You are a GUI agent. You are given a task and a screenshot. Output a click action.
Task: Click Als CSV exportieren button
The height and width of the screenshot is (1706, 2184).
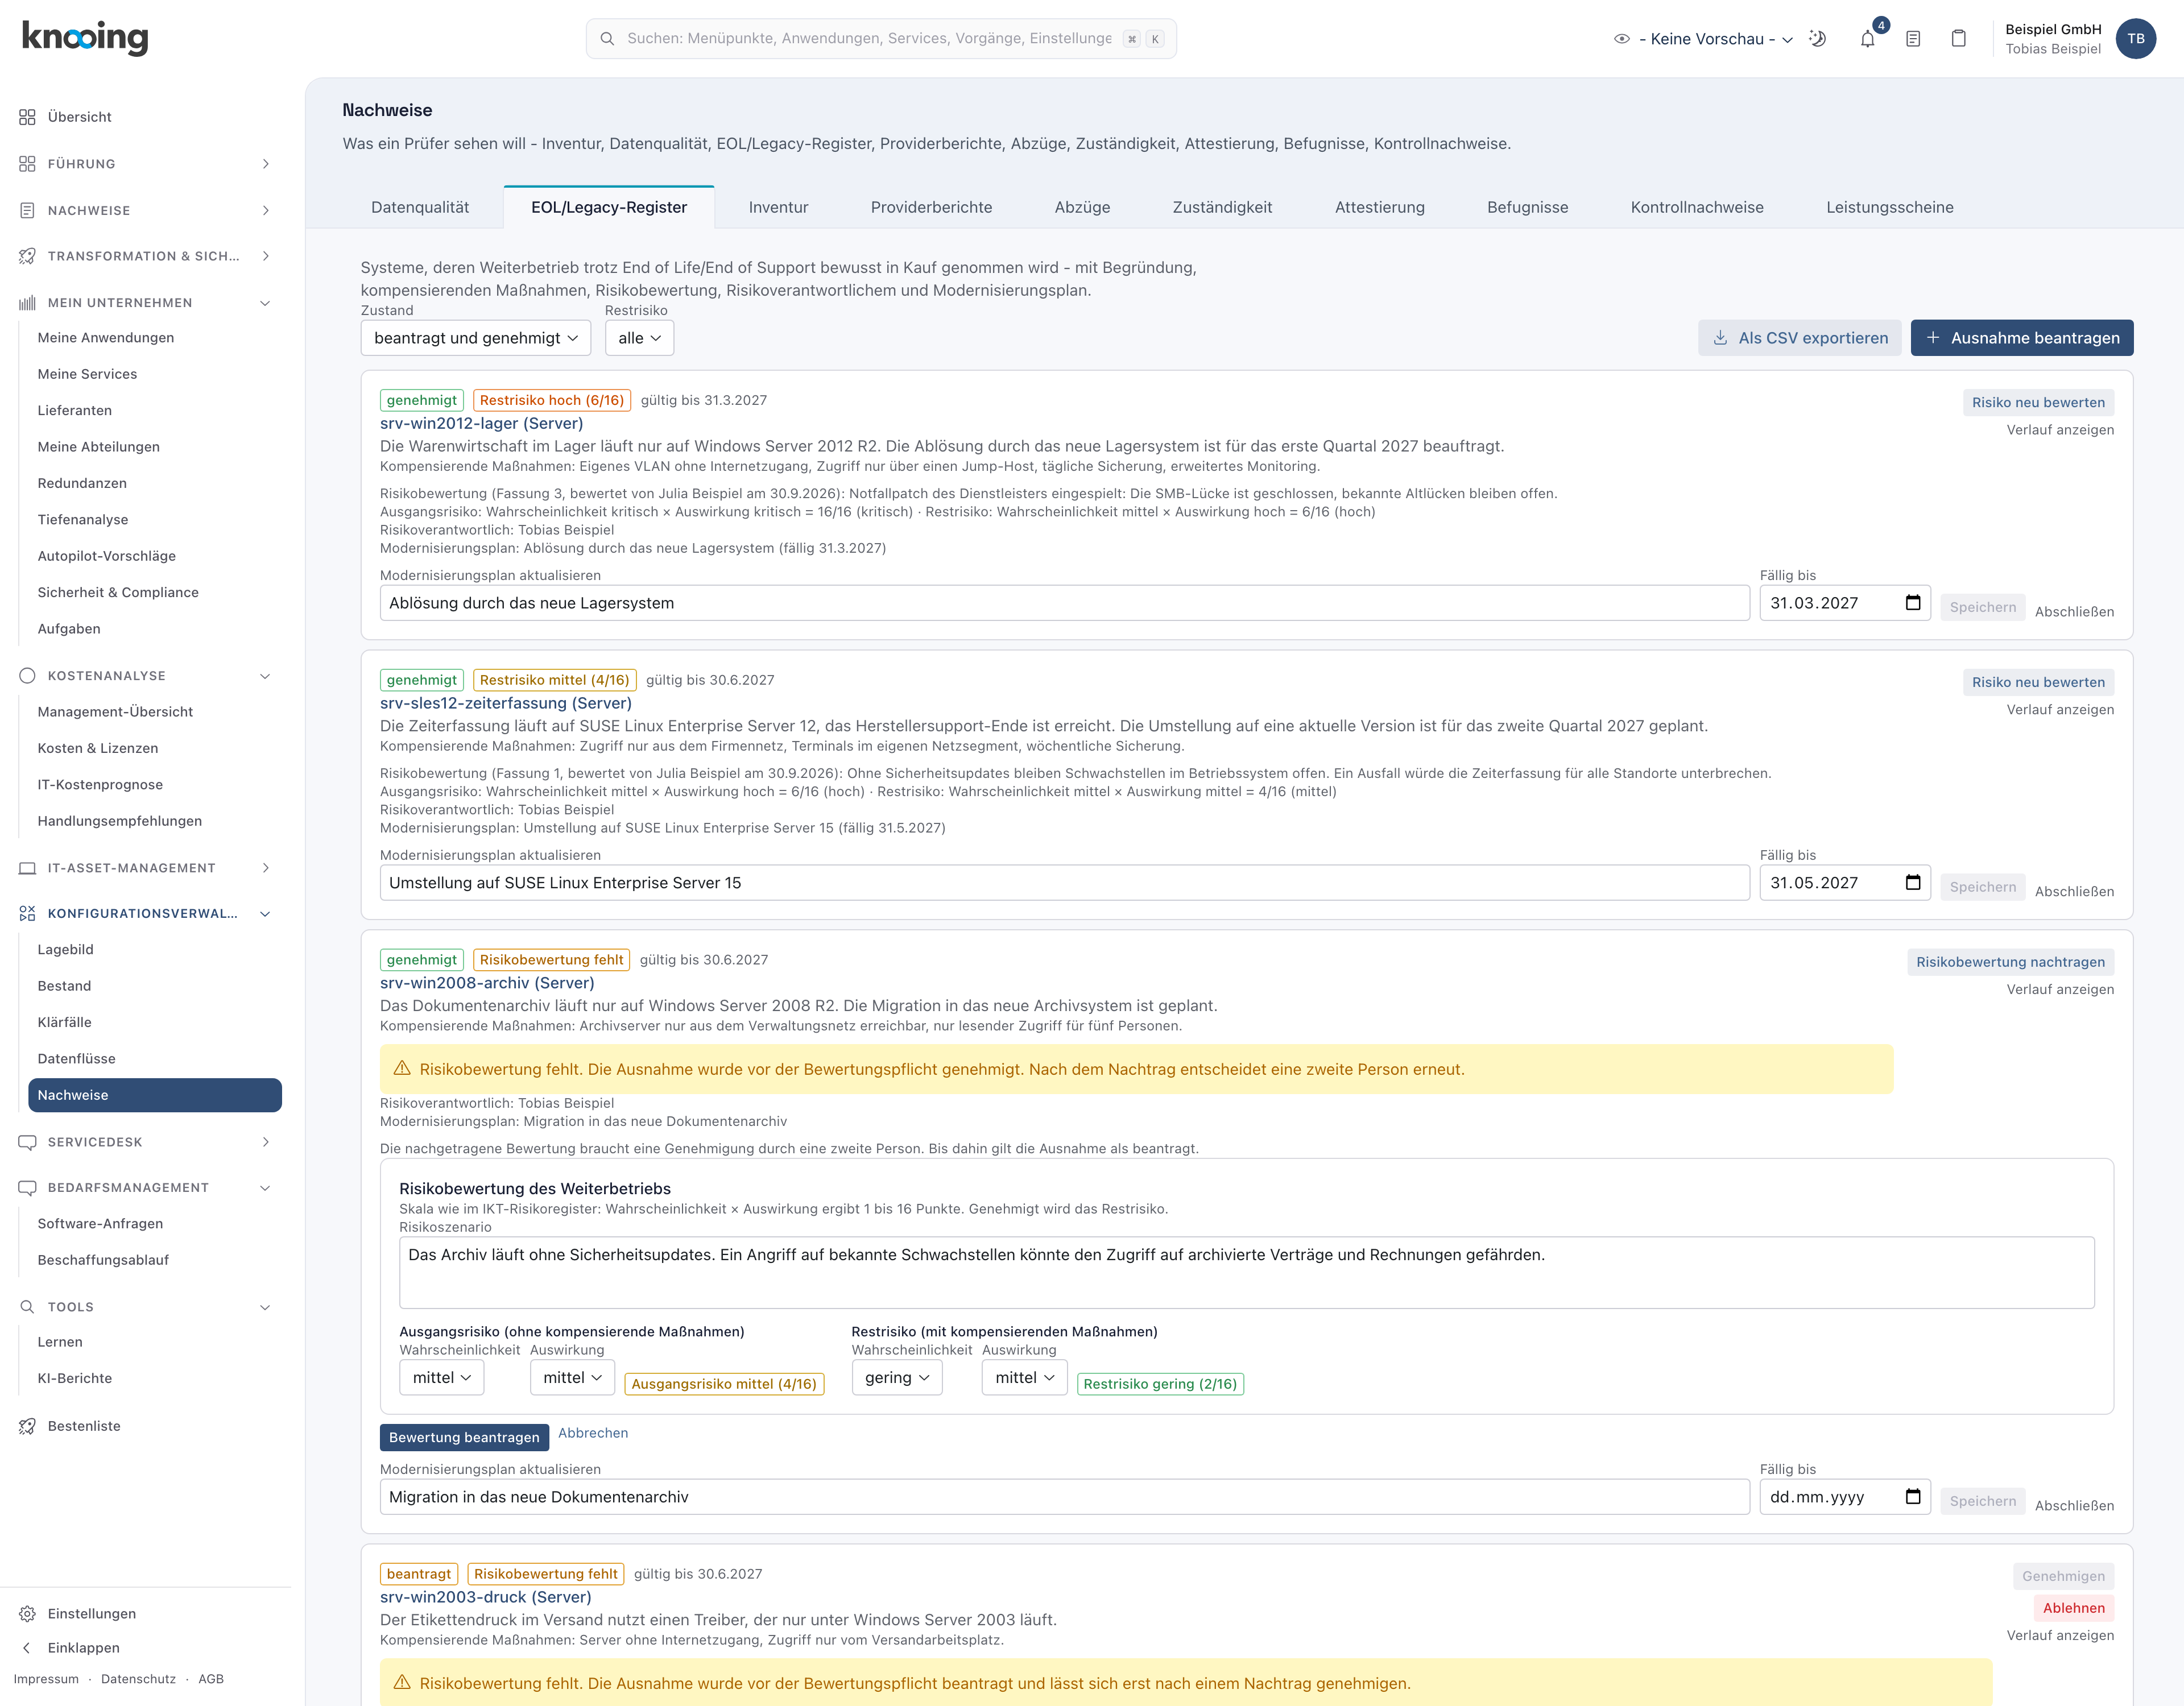click(1800, 338)
